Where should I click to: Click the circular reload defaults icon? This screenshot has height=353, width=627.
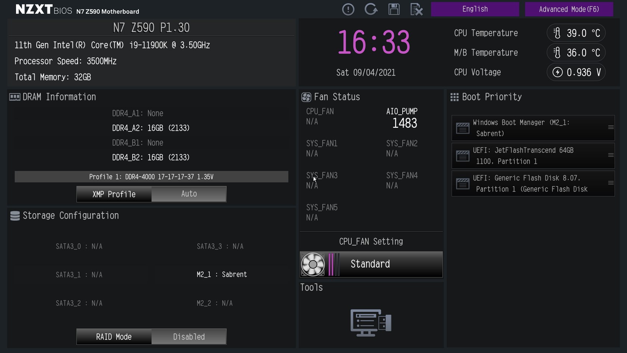pyautogui.click(x=371, y=9)
